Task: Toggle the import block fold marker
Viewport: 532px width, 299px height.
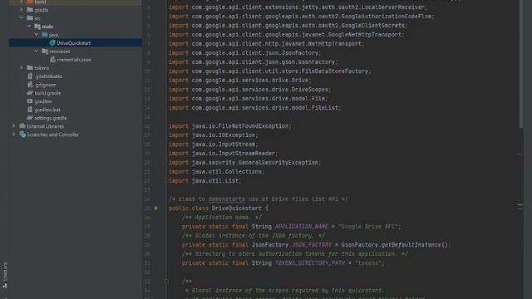Action: coord(166,181)
